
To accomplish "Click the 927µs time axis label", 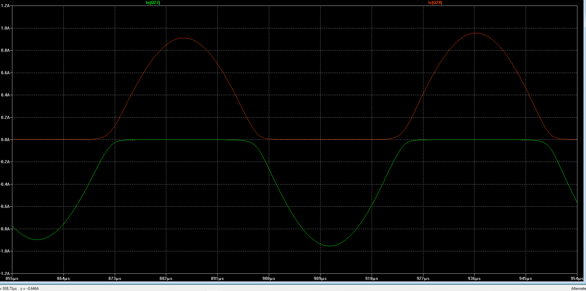I will 423,278.
